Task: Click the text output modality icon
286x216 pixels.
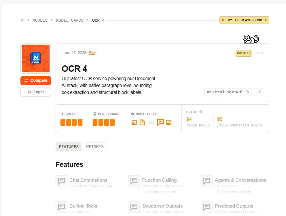Action: click(160, 122)
